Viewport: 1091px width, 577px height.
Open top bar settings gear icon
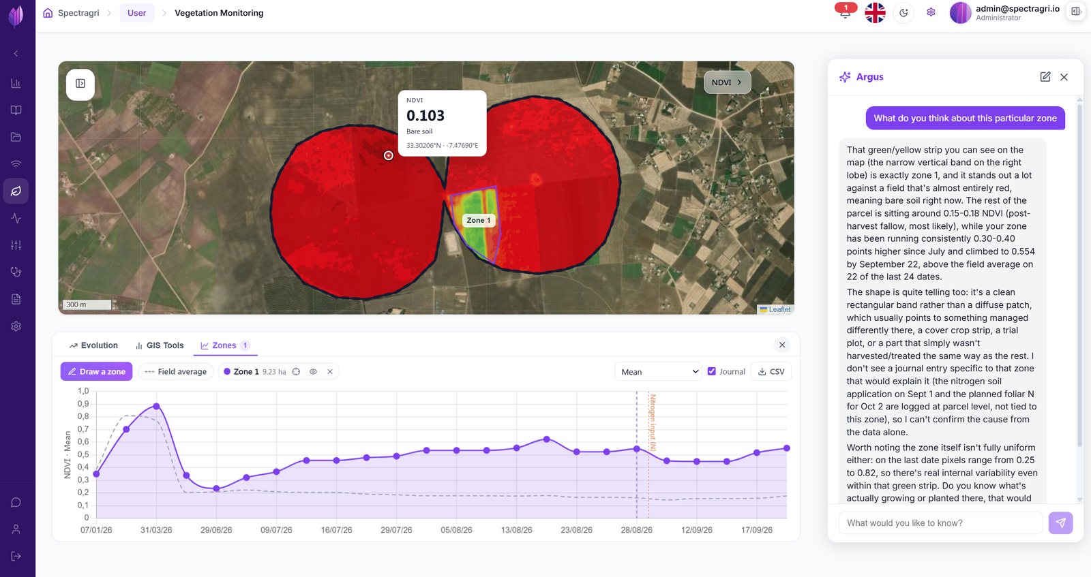click(931, 12)
